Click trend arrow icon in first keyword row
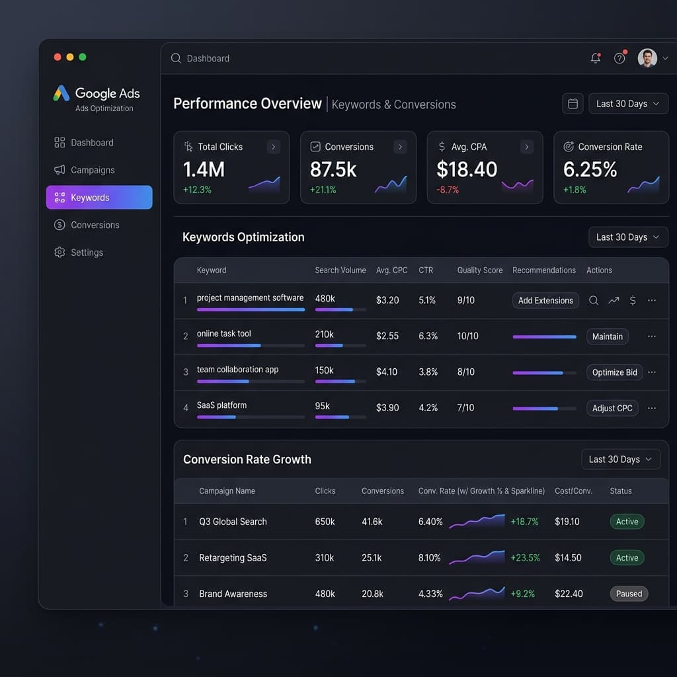 [614, 300]
